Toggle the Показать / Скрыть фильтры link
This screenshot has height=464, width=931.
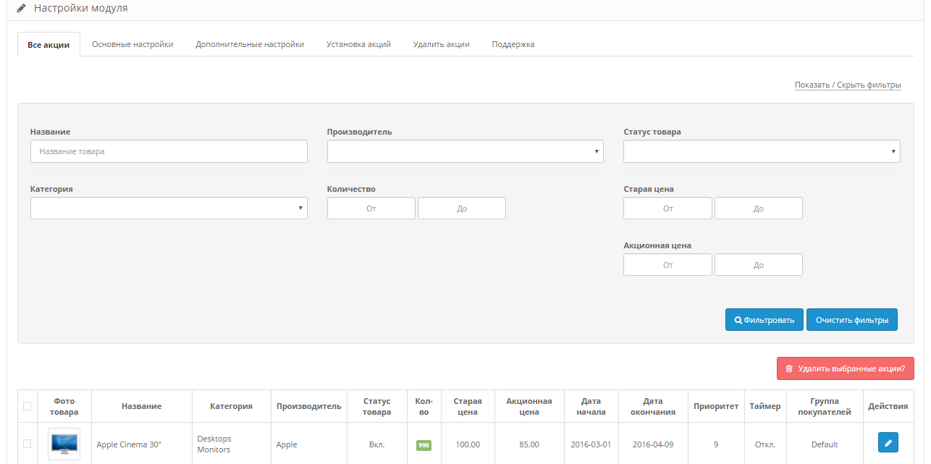point(848,85)
